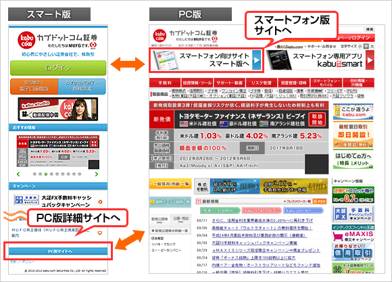The width and height of the screenshot is (392, 282).
Task: Open the kabu.studio video banner
Action: pos(58,109)
